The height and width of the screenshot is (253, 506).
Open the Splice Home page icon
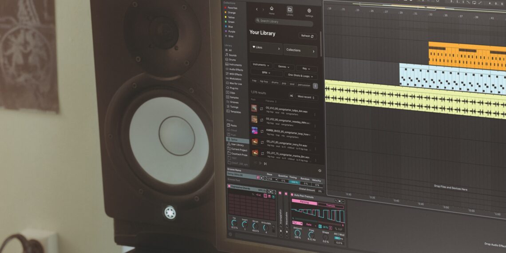pos(272,9)
